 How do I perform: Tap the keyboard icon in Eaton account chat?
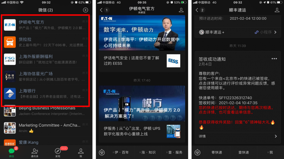pyautogui.click(x=102, y=152)
